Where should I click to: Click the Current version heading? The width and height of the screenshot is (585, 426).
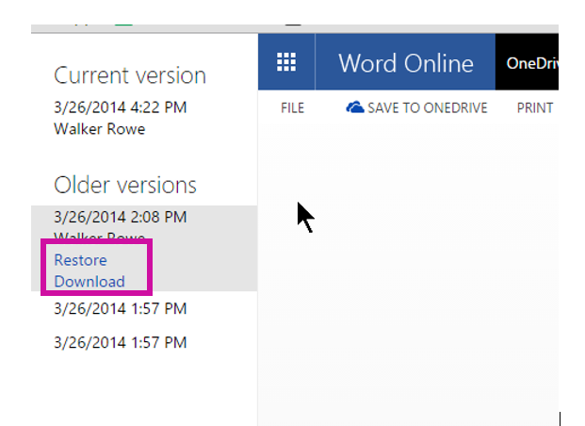130,75
